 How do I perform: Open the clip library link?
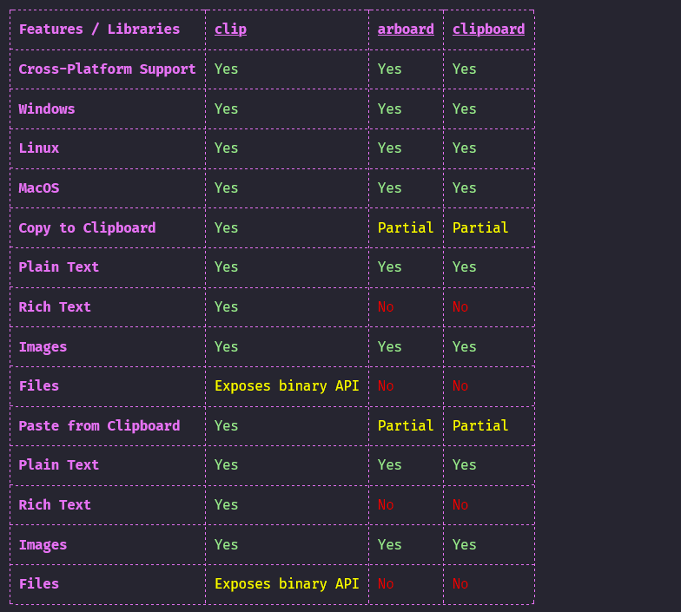[230, 30]
